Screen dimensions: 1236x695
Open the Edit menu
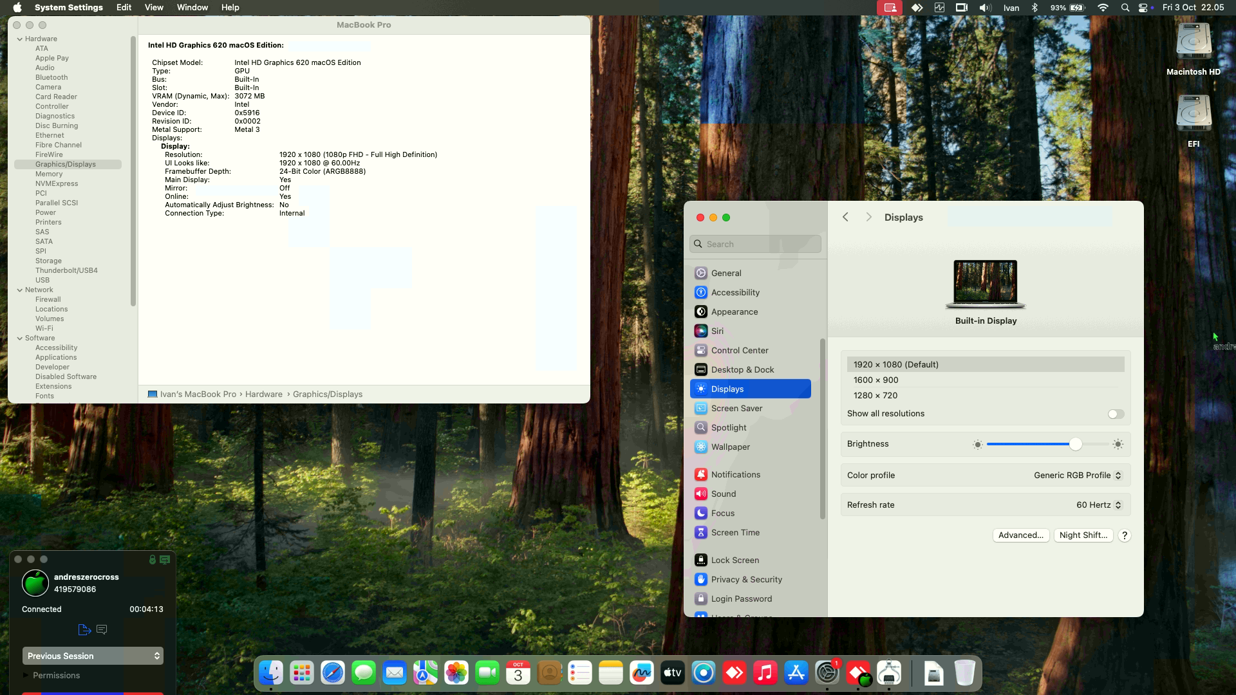click(x=124, y=8)
